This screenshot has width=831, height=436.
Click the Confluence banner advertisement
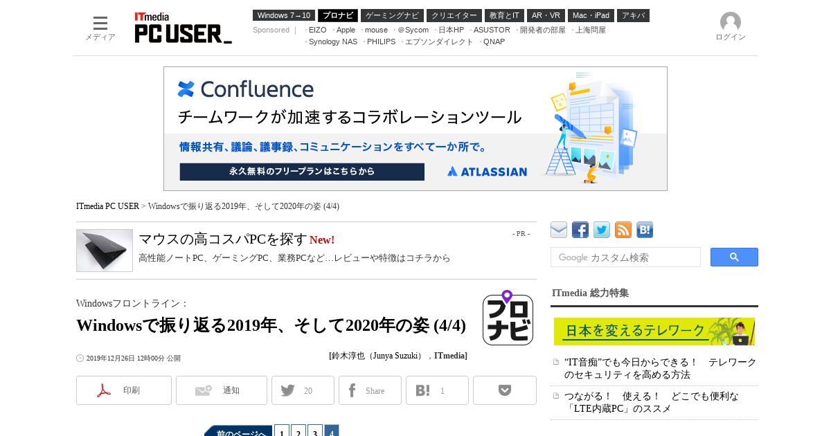(x=415, y=129)
